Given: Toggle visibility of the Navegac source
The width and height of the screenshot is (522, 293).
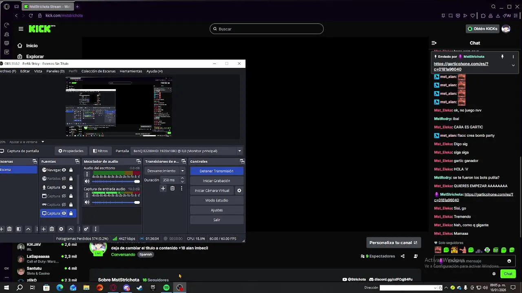Looking at the screenshot, I should 64,170.
